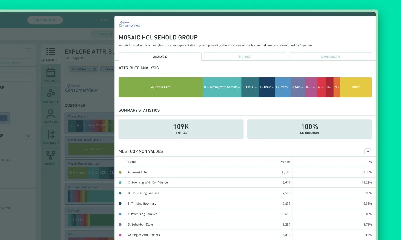Download the Most Common Values table
The height and width of the screenshot is (240, 401).
pyautogui.click(x=368, y=151)
